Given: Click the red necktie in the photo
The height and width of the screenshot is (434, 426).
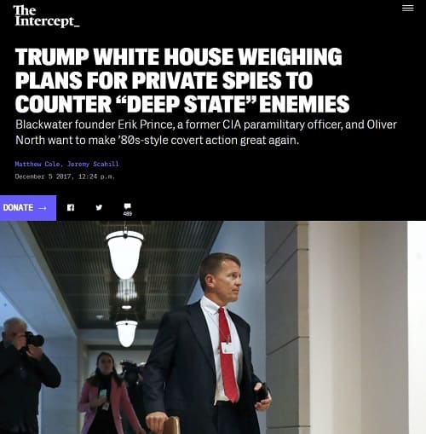Looking at the screenshot, I should pos(228,355).
